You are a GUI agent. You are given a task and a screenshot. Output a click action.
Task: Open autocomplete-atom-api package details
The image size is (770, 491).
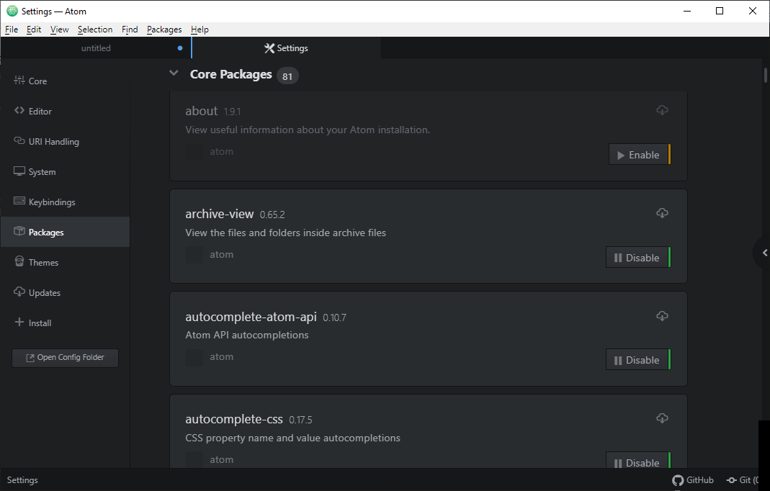[251, 317]
